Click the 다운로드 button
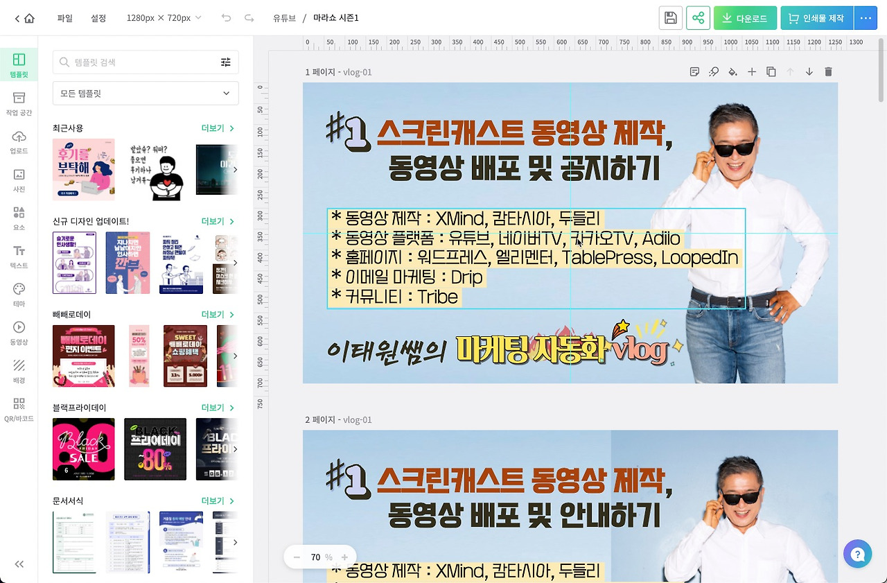The width and height of the screenshot is (887, 583). tap(745, 18)
